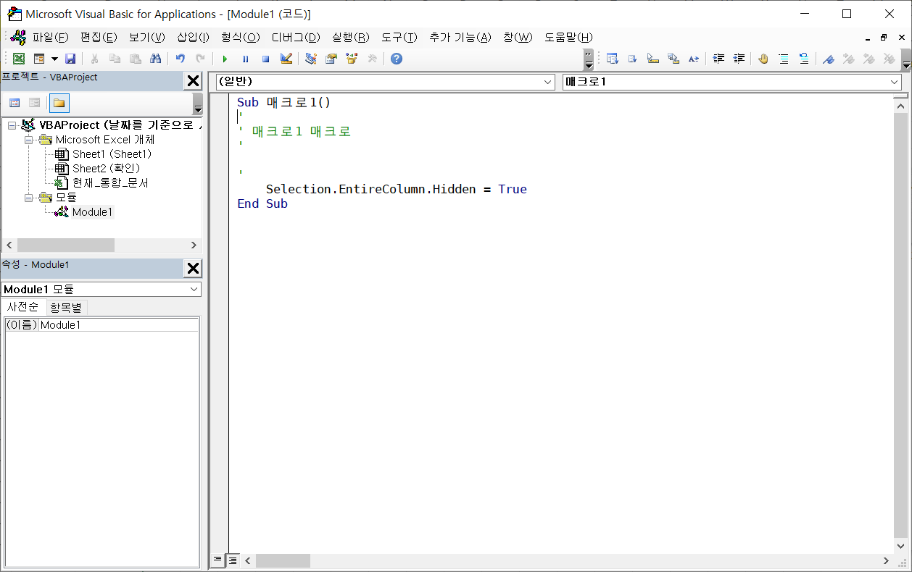The image size is (912, 572).
Task: Toggle Design Mode with the ruler icon
Action: tap(286, 59)
